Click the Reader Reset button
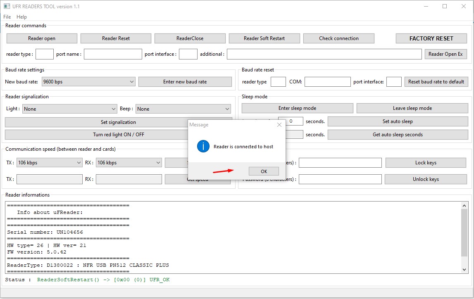 pos(116,38)
